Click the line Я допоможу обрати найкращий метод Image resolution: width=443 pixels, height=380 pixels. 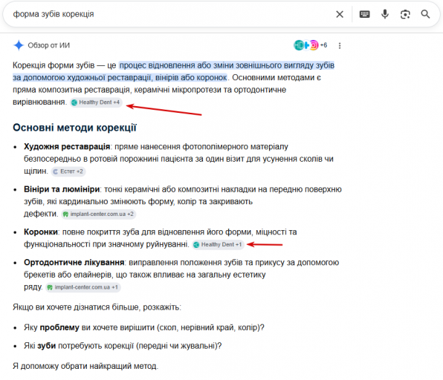pos(85,367)
